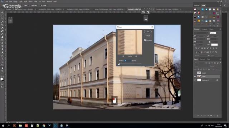Select the Zoom tool in toolbar

click(2, 71)
